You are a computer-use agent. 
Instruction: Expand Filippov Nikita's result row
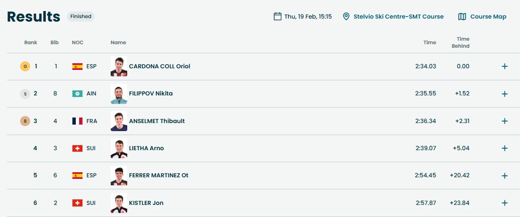[x=505, y=94]
